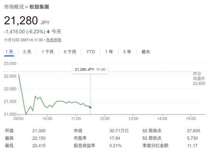Select the YTD tab
Viewport: 213px width, 153px height.
tap(91, 52)
